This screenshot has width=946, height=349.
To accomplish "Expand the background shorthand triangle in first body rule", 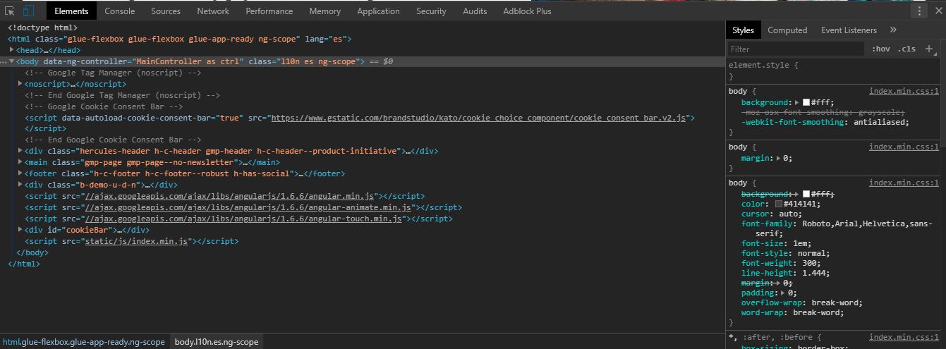I will (797, 102).
